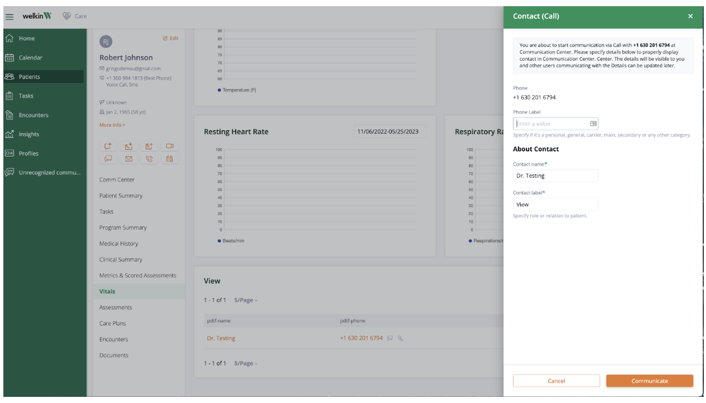Open the hamburger navigation menu
Viewport: 706px width, 403px height.
pos(9,16)
